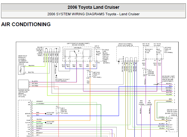Select the "AIR CONDITIONING" heading
Viewport: 187px width, 137px height.
[x=26, y=24]
